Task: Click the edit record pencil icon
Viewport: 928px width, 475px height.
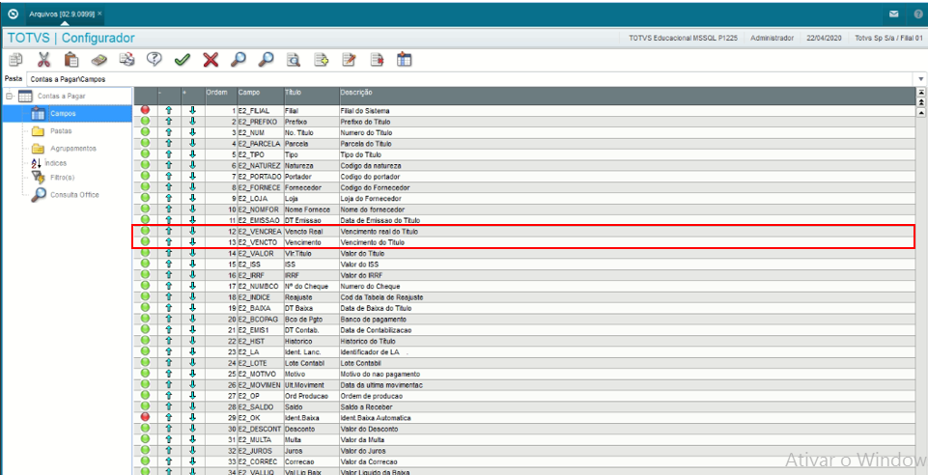Action: click(350, 60)
